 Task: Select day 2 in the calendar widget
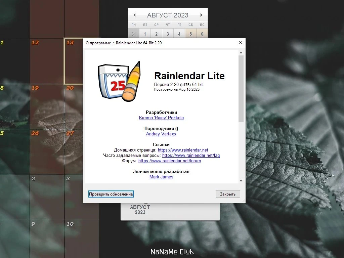point(156,34)
